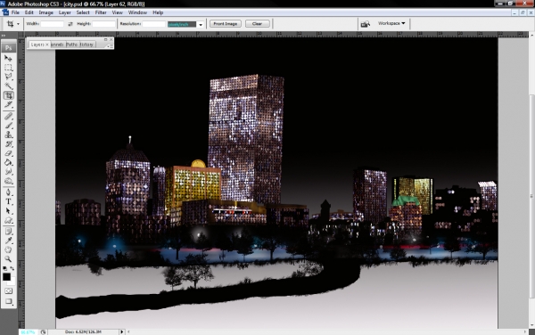Change the screen mode

click(8, 301)
